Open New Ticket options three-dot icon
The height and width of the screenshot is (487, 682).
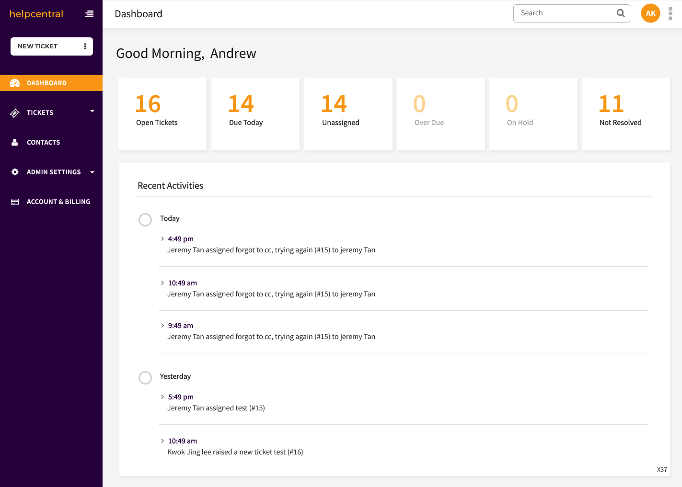click(85, 46)
